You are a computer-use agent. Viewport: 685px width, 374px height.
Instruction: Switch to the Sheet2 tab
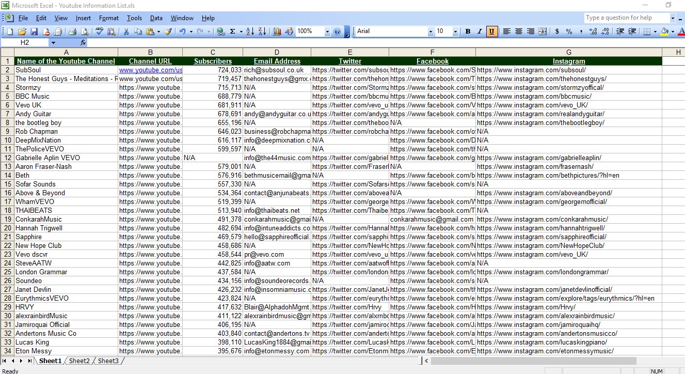(x=79, y=361)
